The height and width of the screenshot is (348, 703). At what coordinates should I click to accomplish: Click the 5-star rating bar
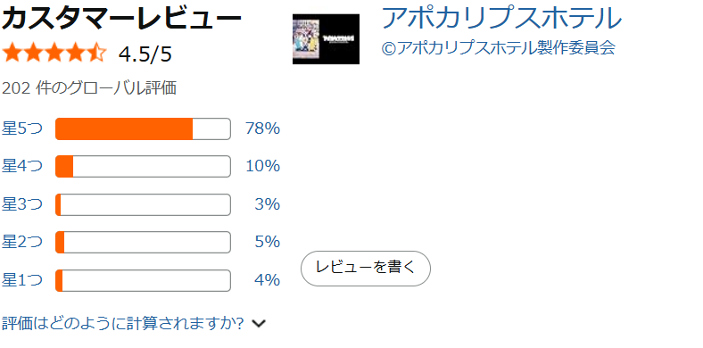click(143, 129)
